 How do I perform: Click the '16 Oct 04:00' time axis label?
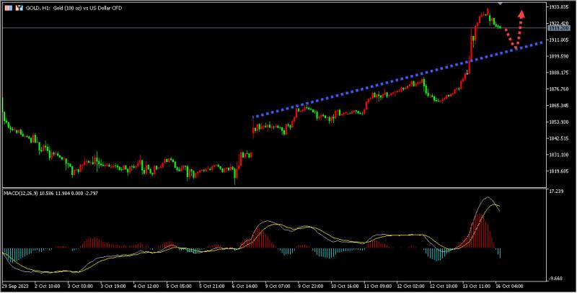coord(508,286)
